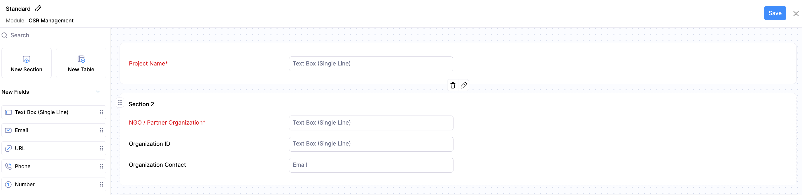Viewport: 802px width, 195px height.
Task: Click the drag handle for Email field
Action: tap(101, 130)
